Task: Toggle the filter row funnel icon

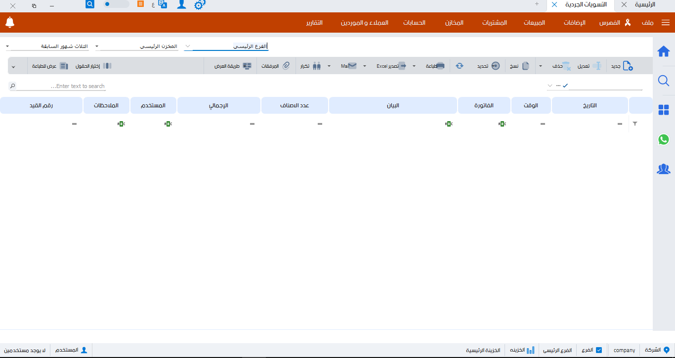Action: (x=635, y=124)
